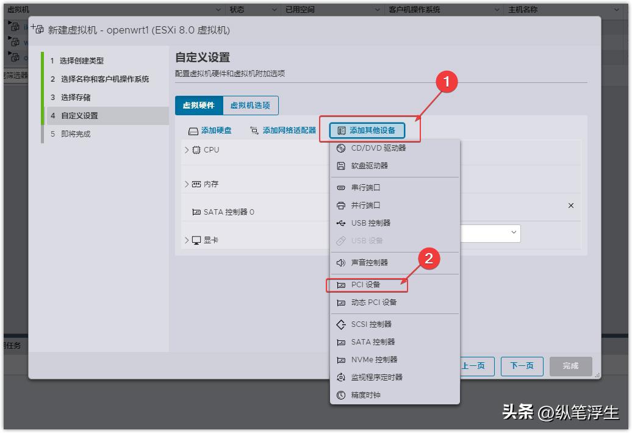Click the 串行端口 serial port icon
The image size is (632, 433).
pyautogui.click(x=341, y=187)
